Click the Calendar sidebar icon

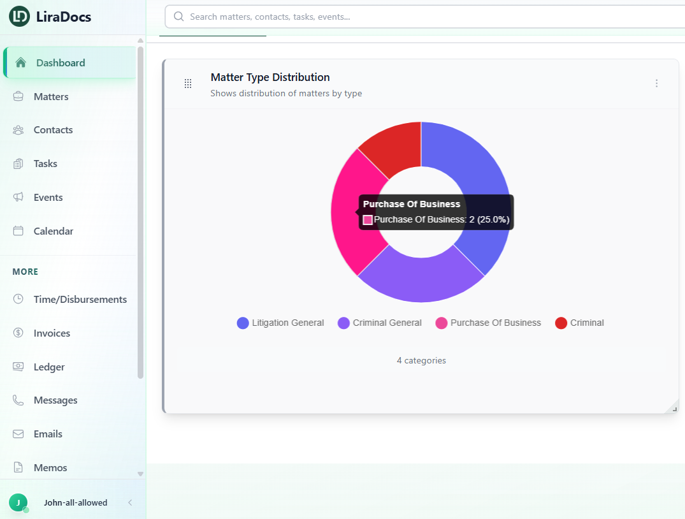tap(18, 231)
